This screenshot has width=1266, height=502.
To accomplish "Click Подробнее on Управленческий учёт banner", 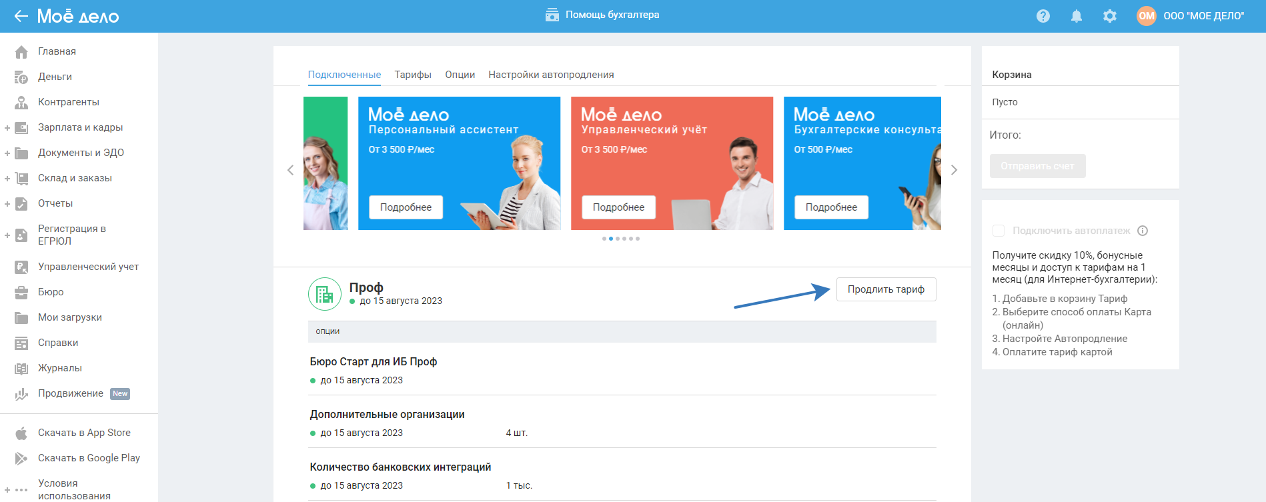I will click(618, 207).
